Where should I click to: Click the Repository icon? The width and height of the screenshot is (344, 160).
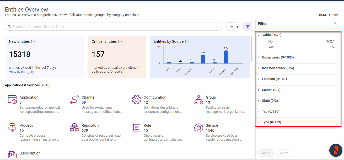(74, 128)
